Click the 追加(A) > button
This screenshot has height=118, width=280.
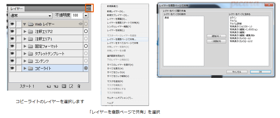point(216,36)
